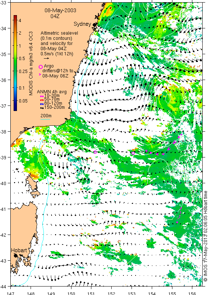Click the '150-200m' depth label
Screen dimensions: 210x295
(55, 107)
